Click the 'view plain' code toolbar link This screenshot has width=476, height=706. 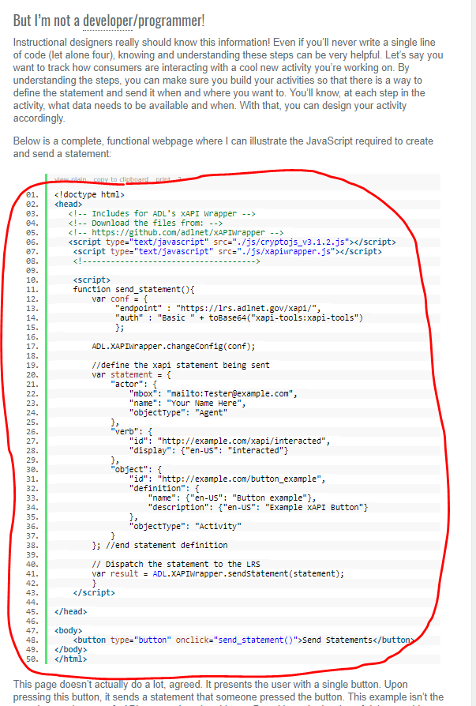click(70, 179)
